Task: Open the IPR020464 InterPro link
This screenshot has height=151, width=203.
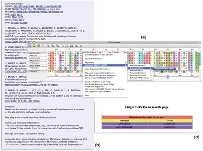Action: (58, 12)
